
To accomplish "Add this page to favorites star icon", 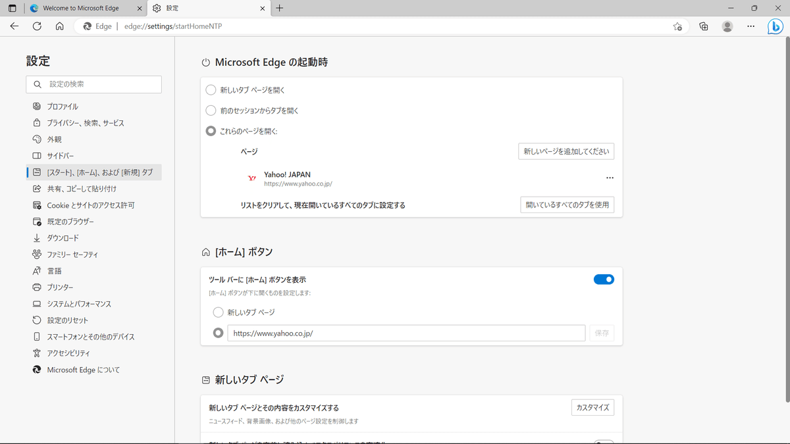I will (x=677, y=26).
